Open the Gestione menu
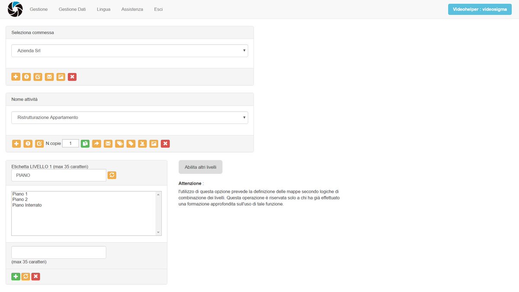Screen dimensions: 519x292 click(38, 9)
